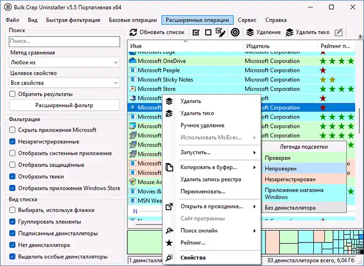Image resolution: width=364 pixels, height=266 pixels.
Task: Click the Рейтинг column header
Action: pyautogui.click(x=336, y=46)
